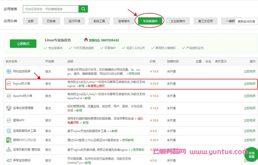Viewport: 258px width, 165px height.
Task: Click the 堡塔APP icon
Action: tap(8, 120)
